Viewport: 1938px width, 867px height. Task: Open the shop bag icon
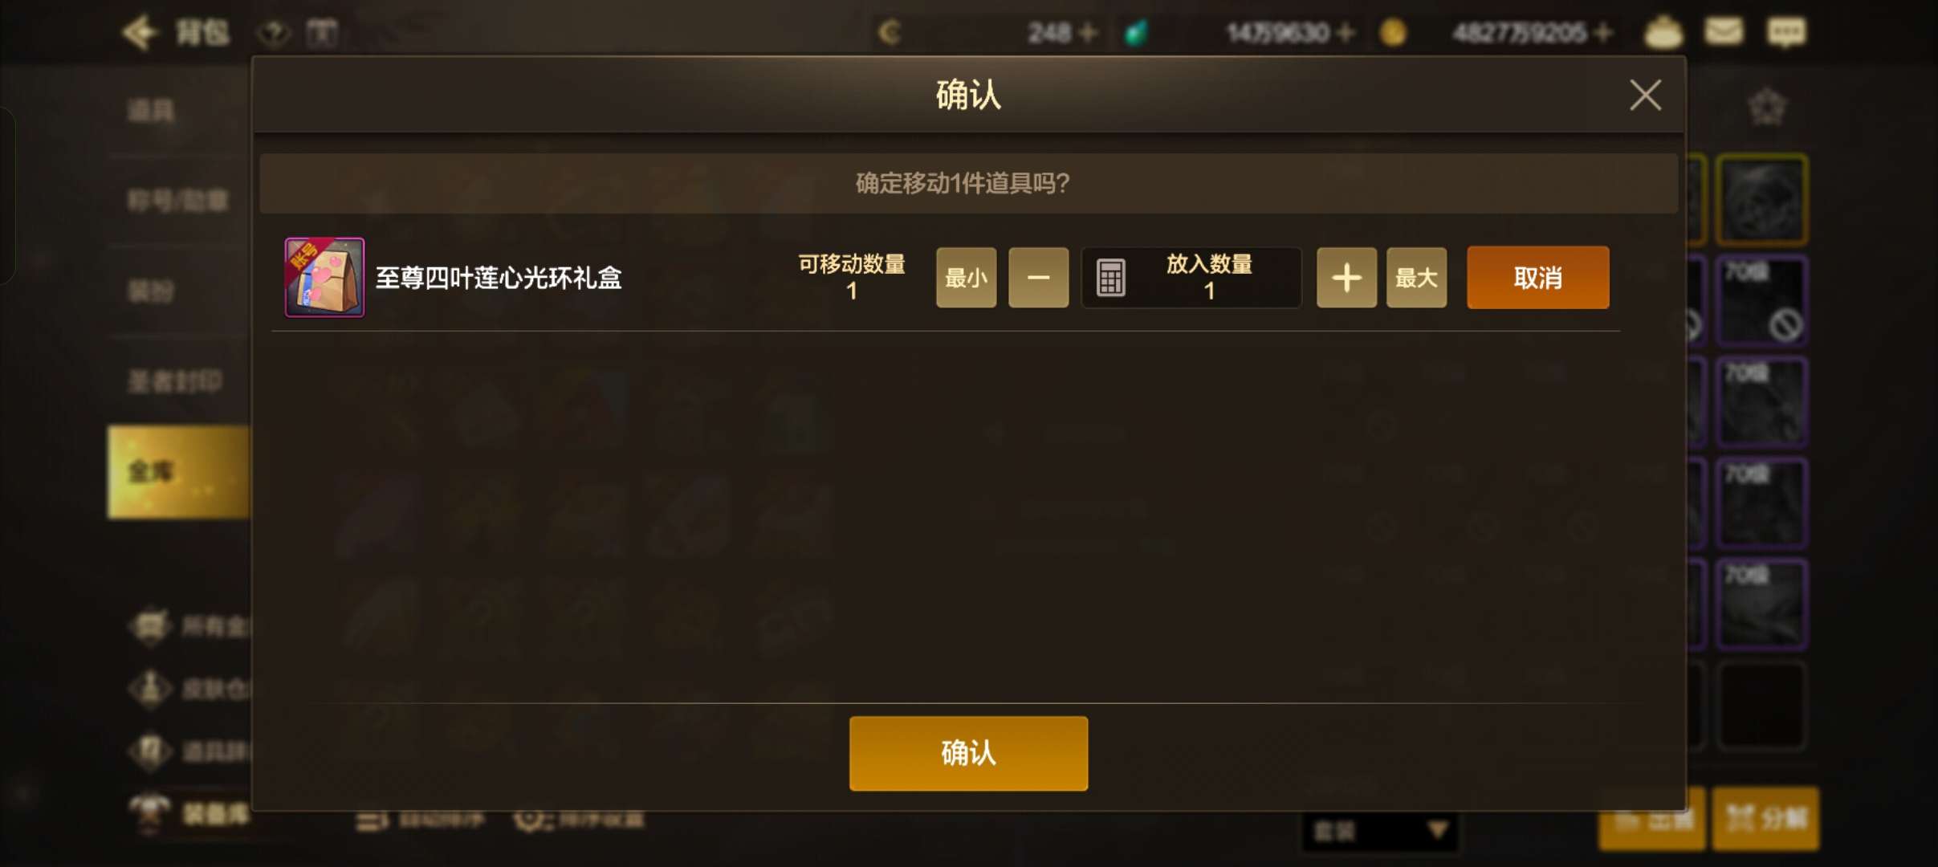tap(1663, 32)
